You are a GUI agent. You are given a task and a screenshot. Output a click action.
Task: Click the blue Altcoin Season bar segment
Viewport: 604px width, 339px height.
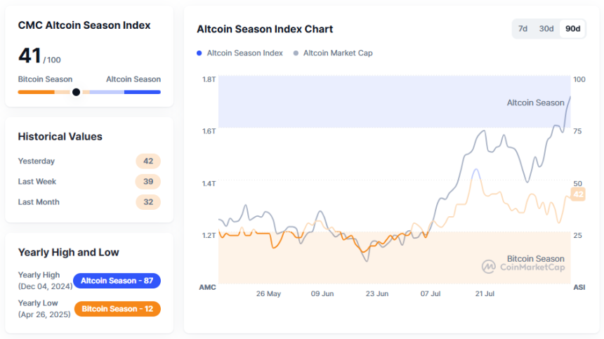(142, 92)
